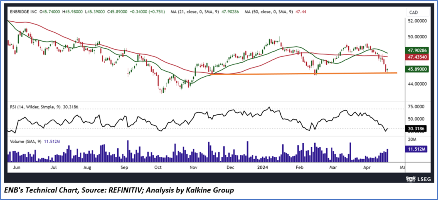
Task: Click the ENBRIDGE INC symbol label
Action: click(x=24, y=12)
